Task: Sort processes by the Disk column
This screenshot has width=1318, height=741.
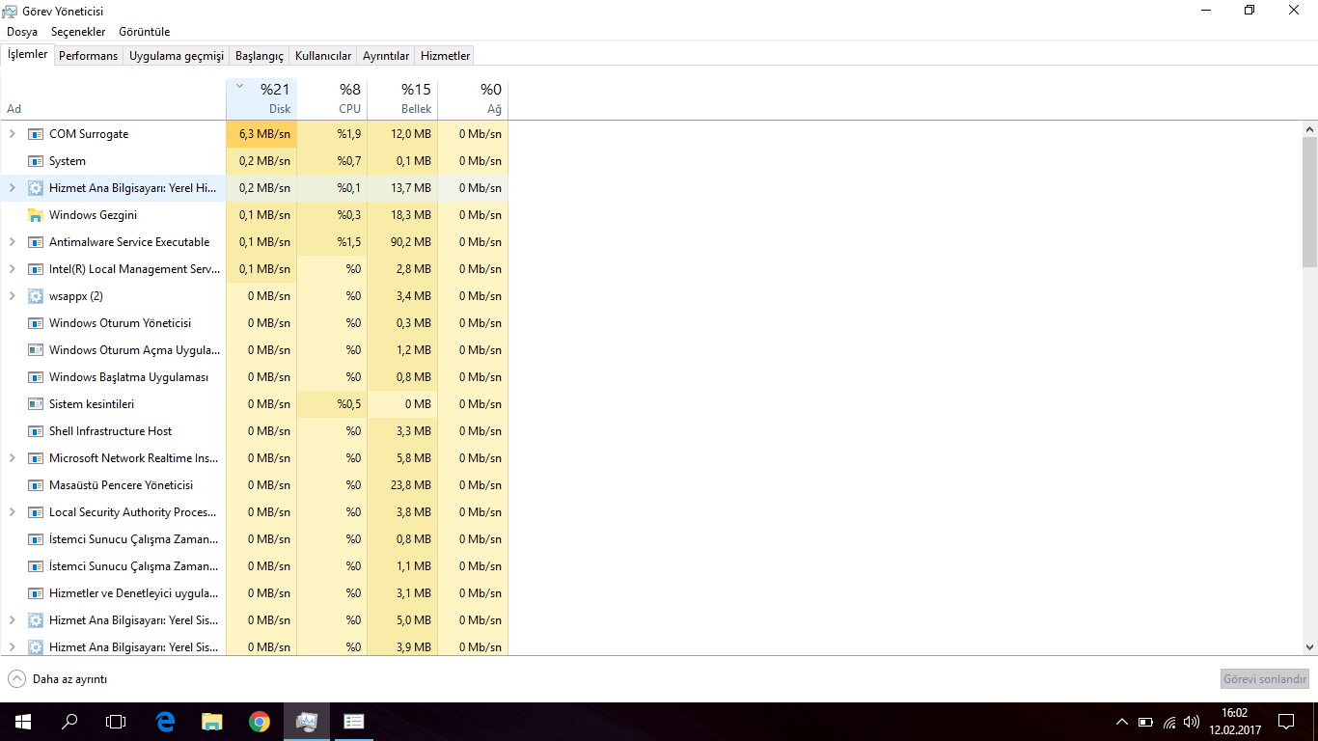Action: pos(261,98)
